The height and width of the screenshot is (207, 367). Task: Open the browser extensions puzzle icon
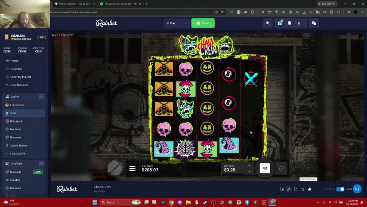pos(253,12)
